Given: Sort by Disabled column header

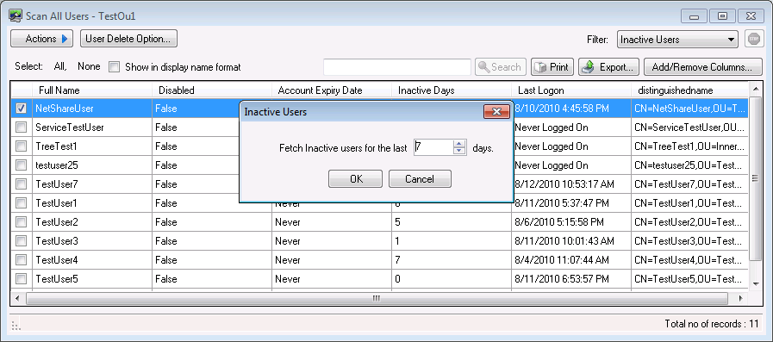Looking at the screenshot, I should click(x=212, y=90).
